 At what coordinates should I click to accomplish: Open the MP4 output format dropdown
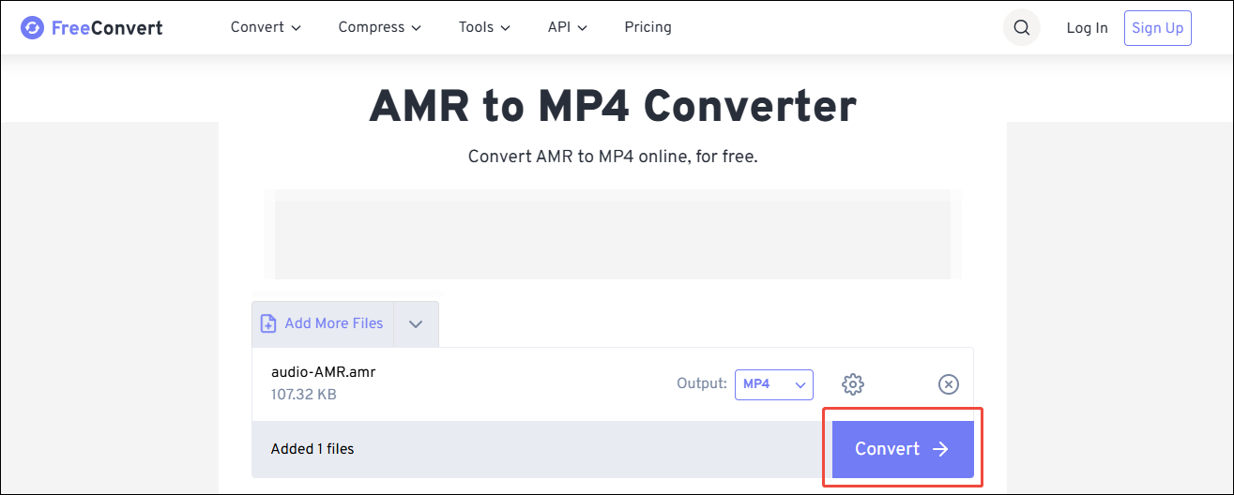[x=774, y=384]
